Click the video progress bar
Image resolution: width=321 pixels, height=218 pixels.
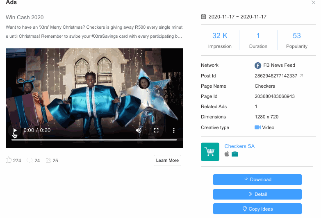point(94,140)
